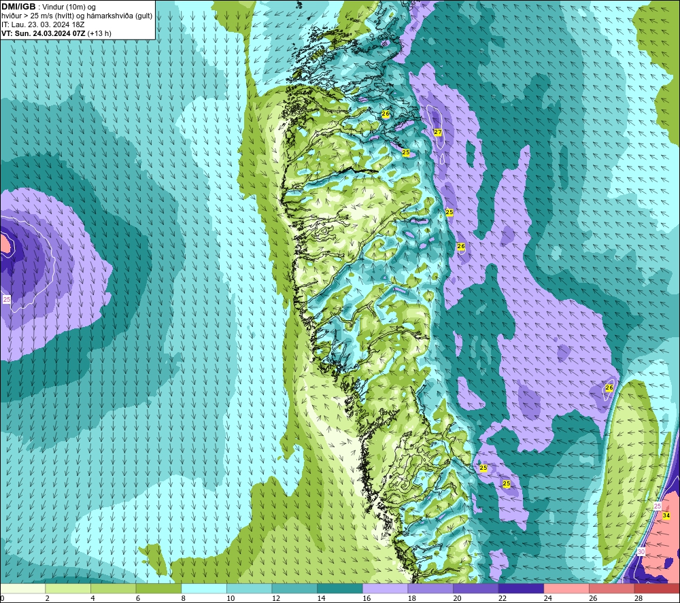Click the dark indigo 22–24 legend swatch
Screen dimensions: 680x603
coord(522,588)
